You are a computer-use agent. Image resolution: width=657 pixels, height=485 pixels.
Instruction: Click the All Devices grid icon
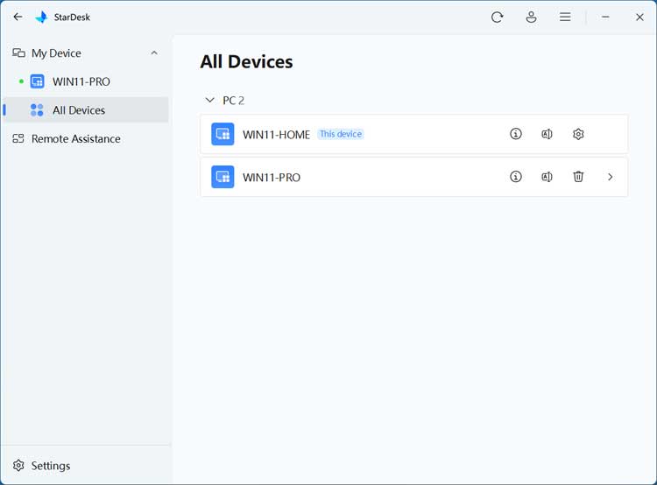point(37,110)
